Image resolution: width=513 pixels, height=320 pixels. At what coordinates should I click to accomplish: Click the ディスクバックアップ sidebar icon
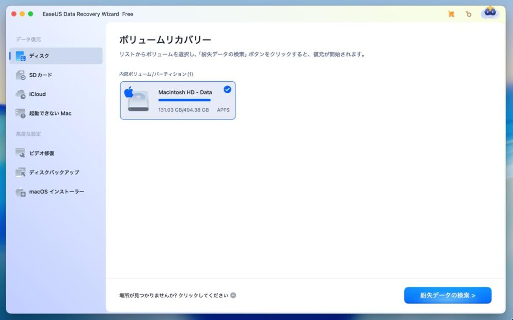[21, 172]
